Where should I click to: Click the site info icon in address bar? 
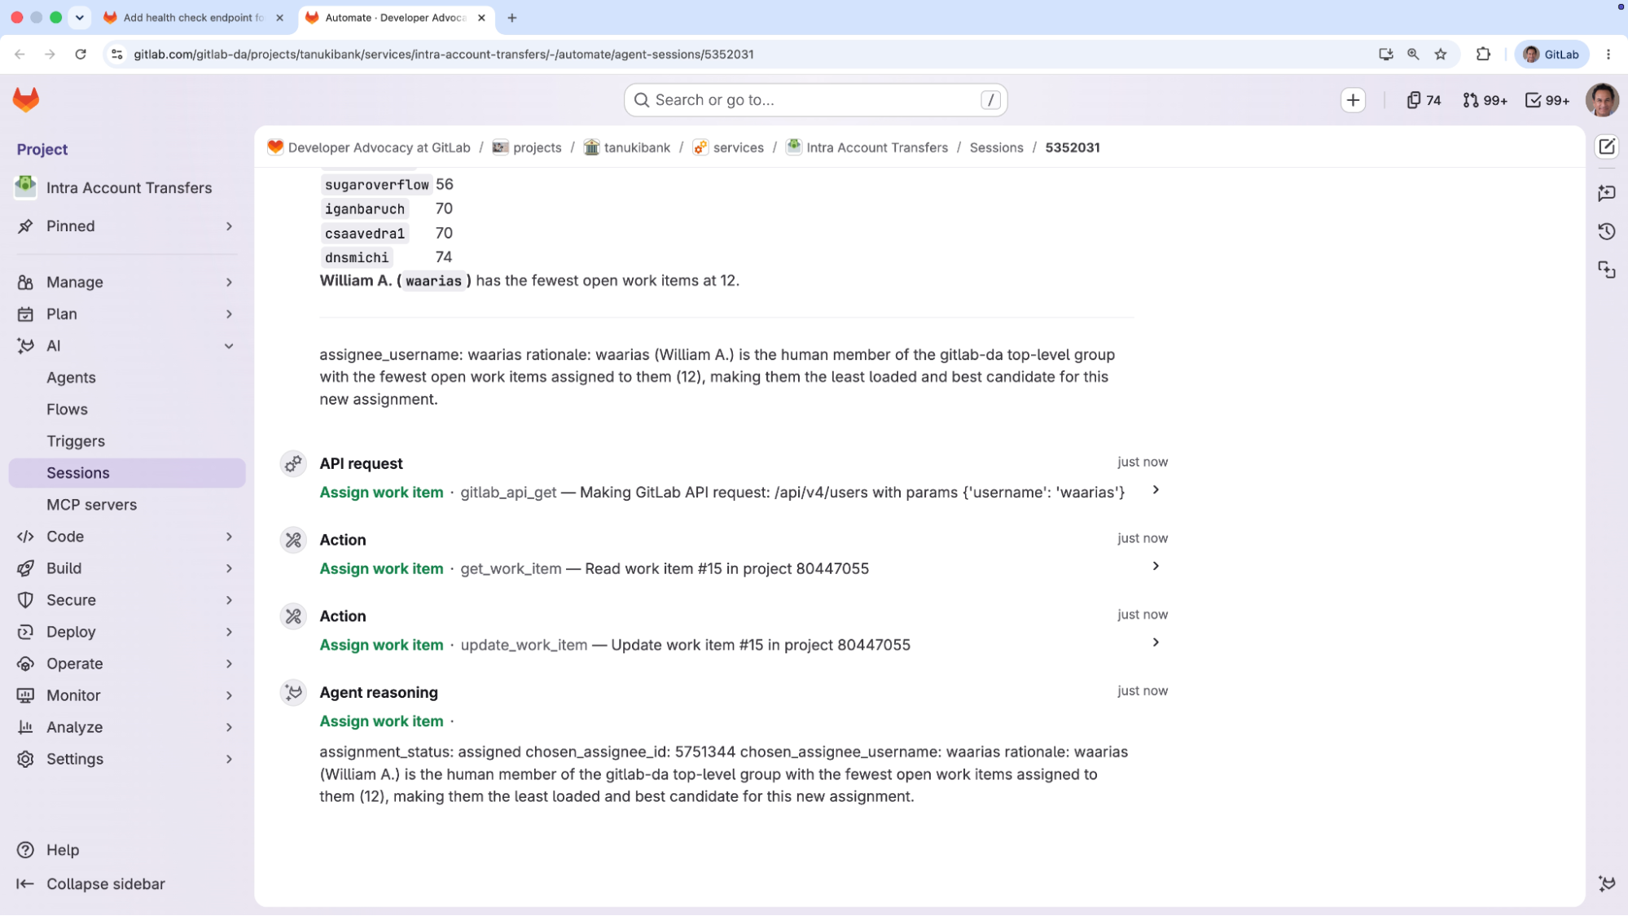pos(116,55)
